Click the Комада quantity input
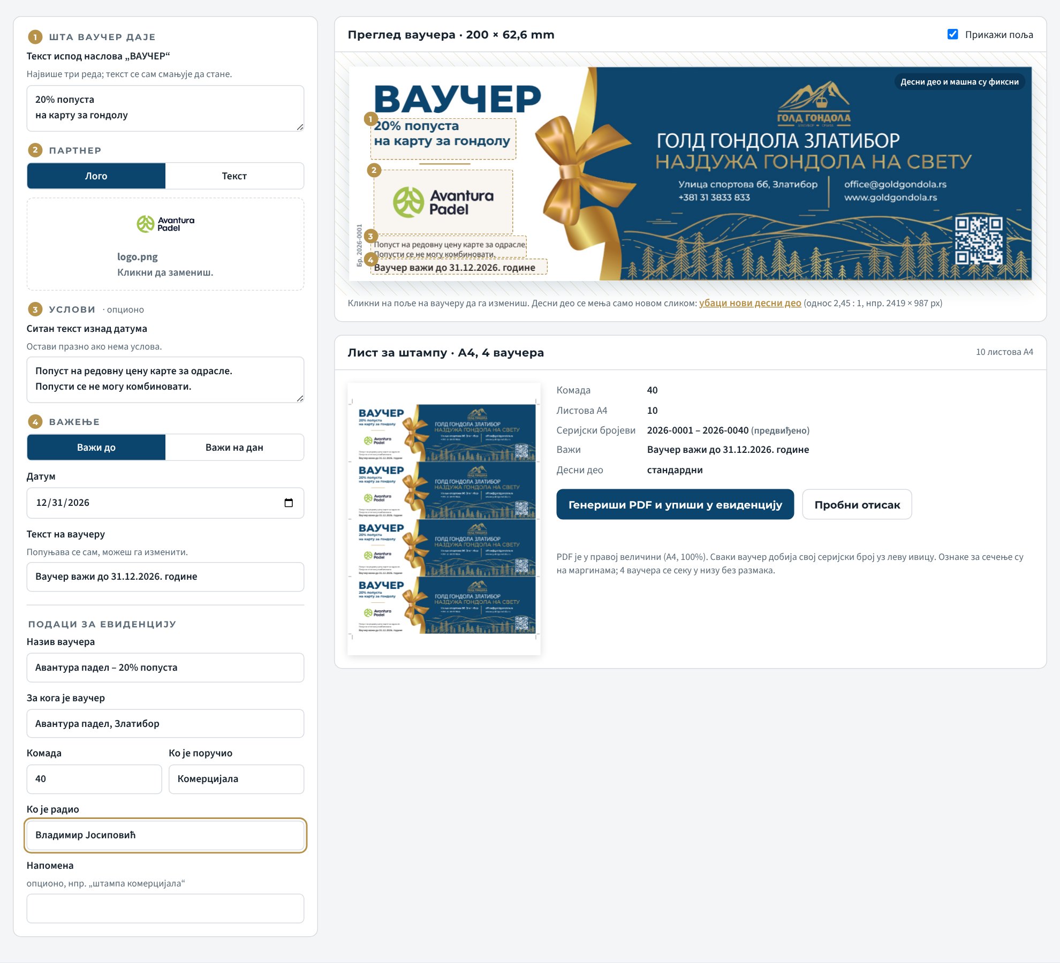Image resolution: width=1060 pixels, height=963 pixels. (94, 779)
